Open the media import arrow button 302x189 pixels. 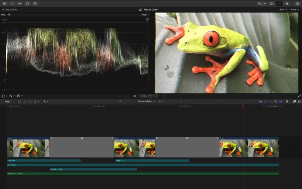pos(12,3)
